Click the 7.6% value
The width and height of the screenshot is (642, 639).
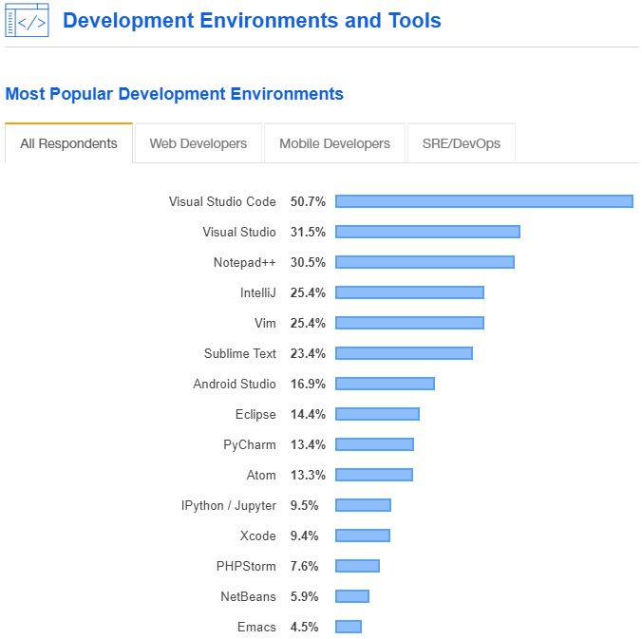(x=304, y=566)
